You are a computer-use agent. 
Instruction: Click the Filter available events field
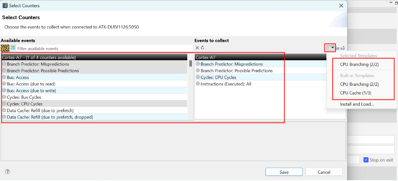click(x=104, y=48)
